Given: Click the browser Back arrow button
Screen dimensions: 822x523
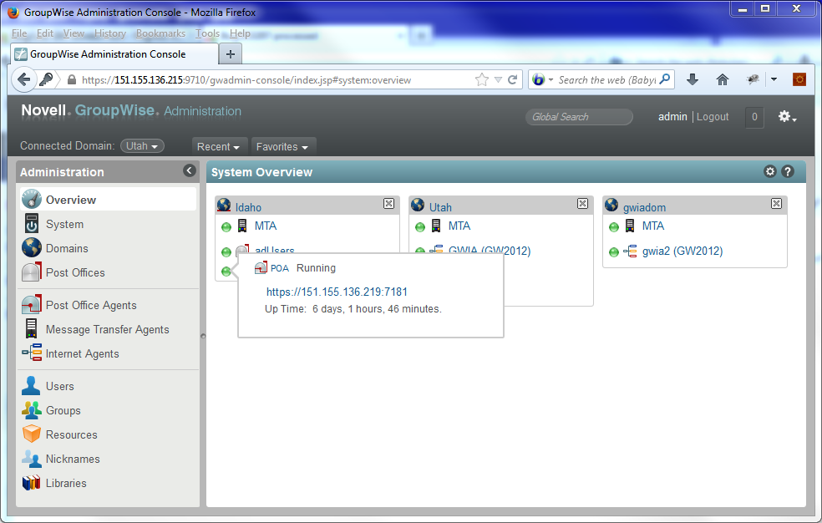Looking at the screenshot, I should point(23,79).
